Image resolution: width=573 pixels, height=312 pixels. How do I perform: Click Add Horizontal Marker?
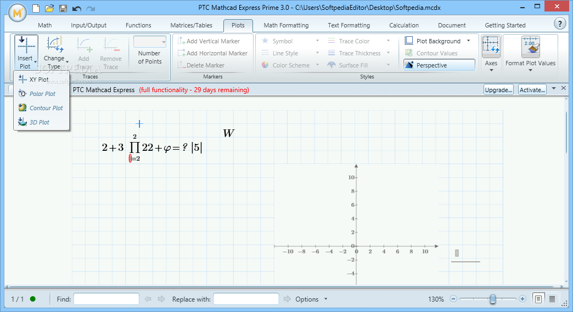(x=212, y=53)
